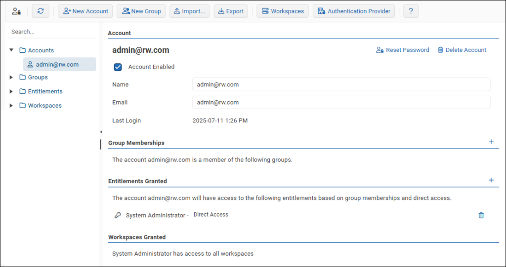The height and width of the screenshot is (267, 506).
Task: Uncheck the Account Enabled checkbox
Action: click(x=118, y=67)
